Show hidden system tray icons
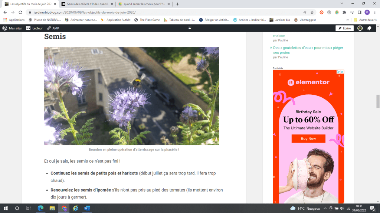Screen dimensions: 380x213 pyautogui.click(x=326, y=208)
